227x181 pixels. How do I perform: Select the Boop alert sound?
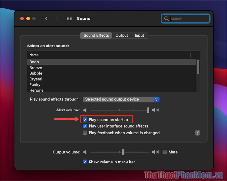(111, 62)
